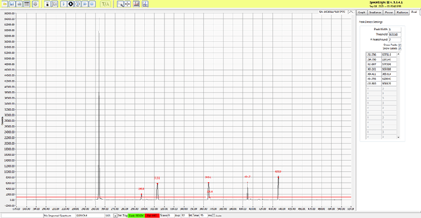Click the Peak Width input field

[395, 29]
